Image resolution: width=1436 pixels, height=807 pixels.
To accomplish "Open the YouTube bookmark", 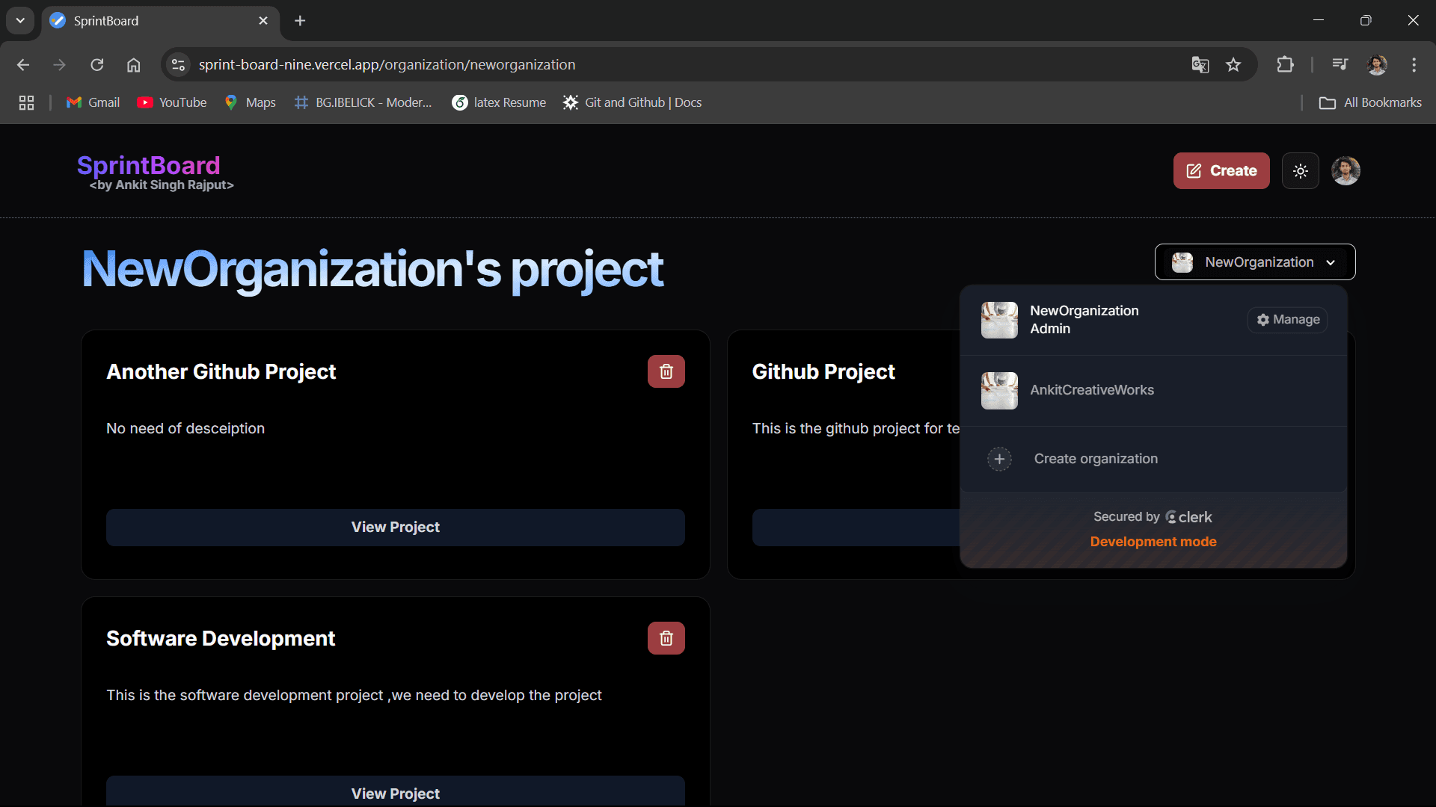I will coord(172,102).
